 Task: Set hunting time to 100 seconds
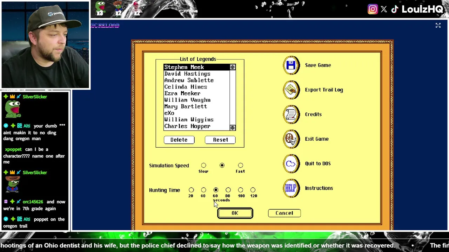click(x=240, y=190)
